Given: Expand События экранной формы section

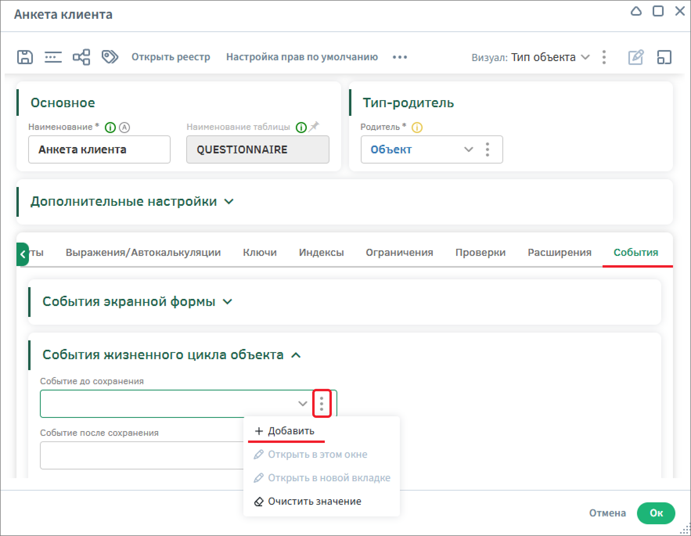Looking at the screenshot, I should 227,302.
